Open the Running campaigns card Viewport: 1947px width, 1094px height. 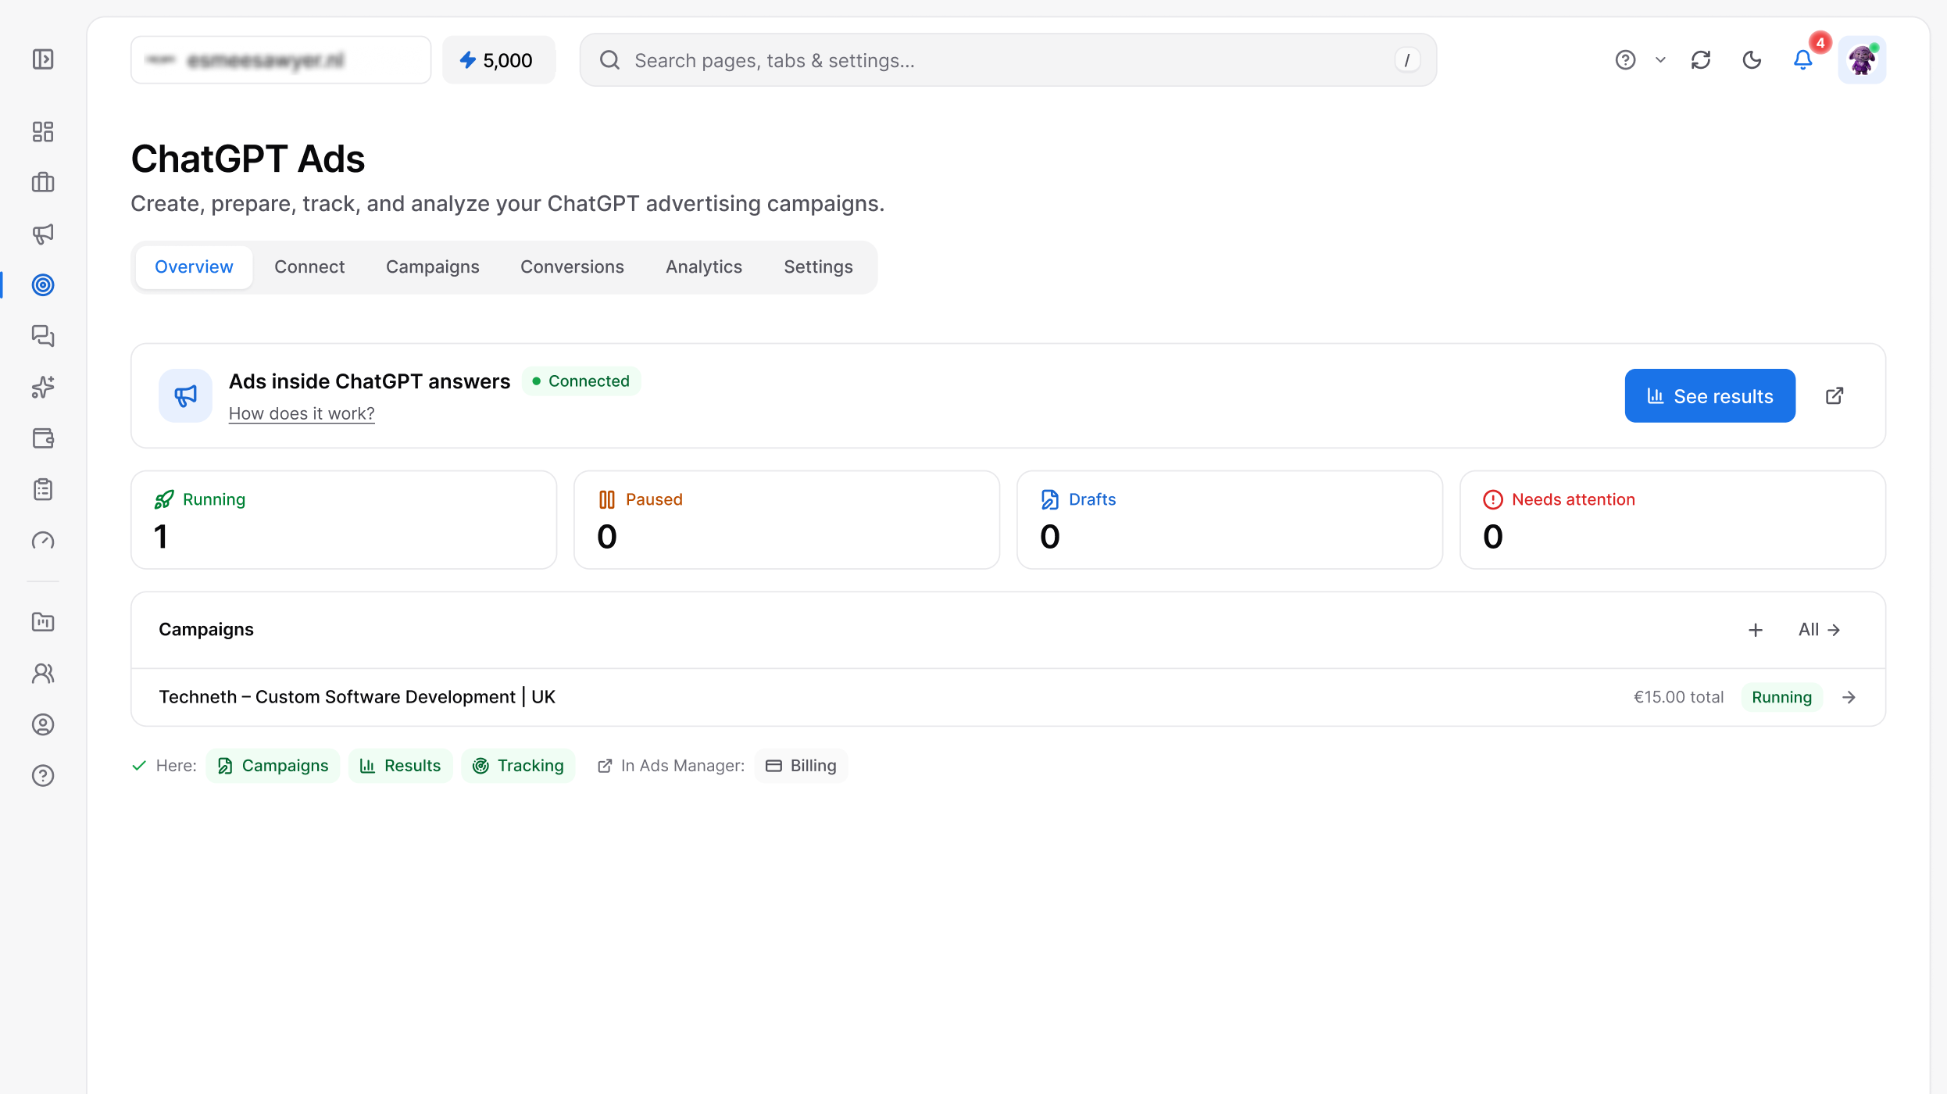click(344, 520)
